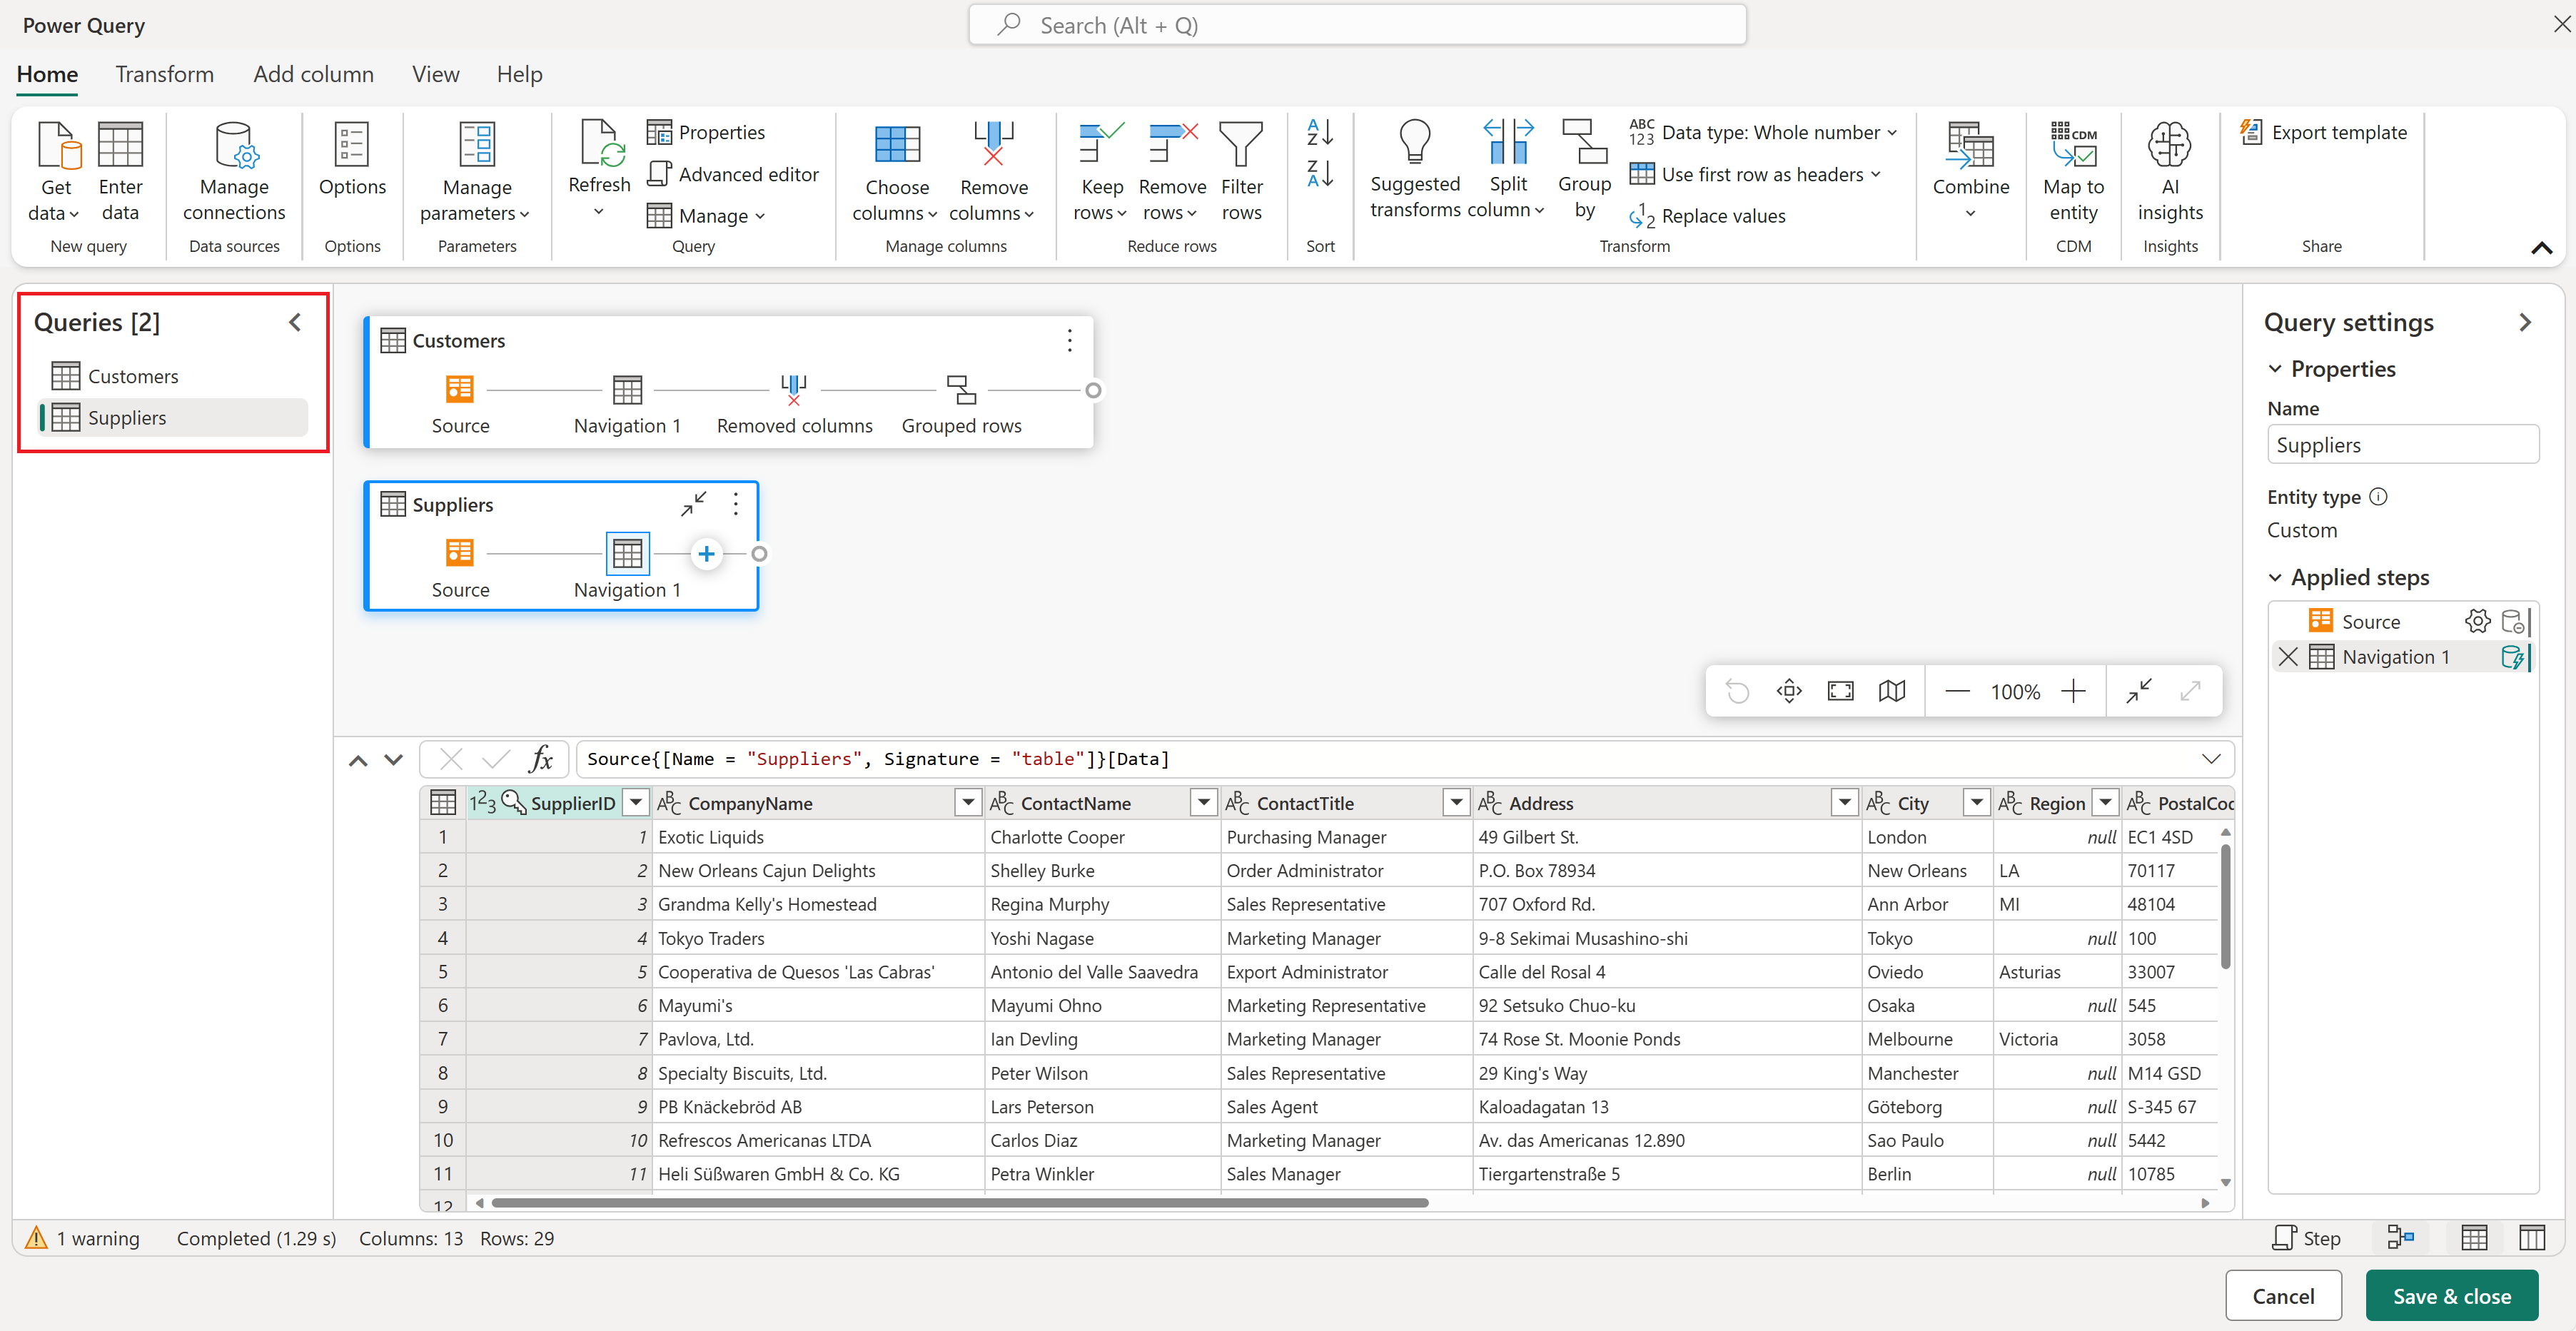Image resolution: width=2576 pixels, height=1331 pixels.
Task: Open the CompanyName column filter dropdown
Action: pos(967,802)
